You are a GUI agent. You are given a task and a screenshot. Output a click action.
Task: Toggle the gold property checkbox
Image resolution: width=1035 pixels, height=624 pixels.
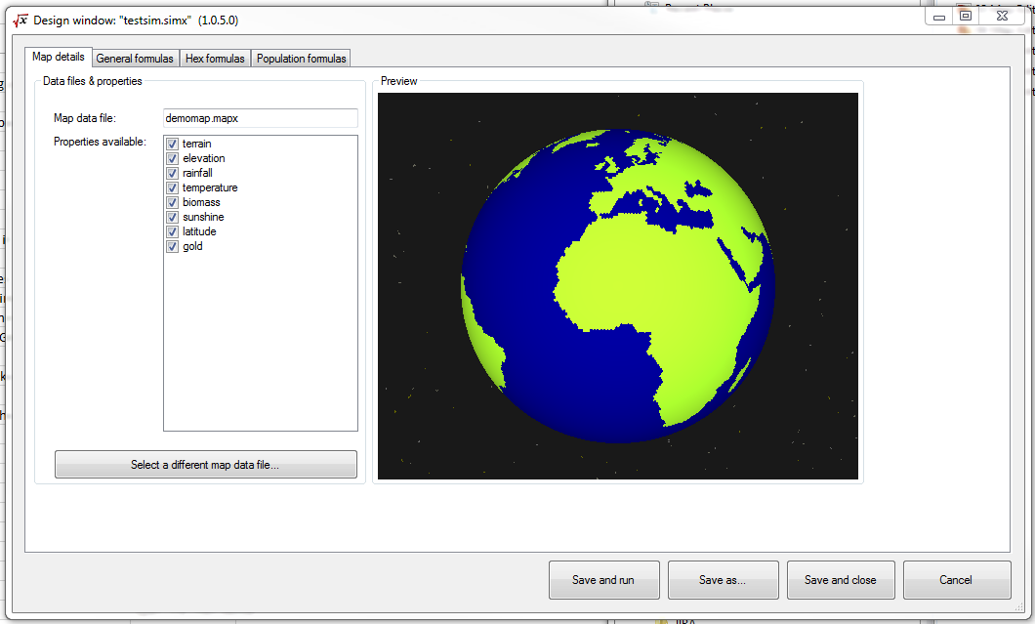(x=172, y=246)
